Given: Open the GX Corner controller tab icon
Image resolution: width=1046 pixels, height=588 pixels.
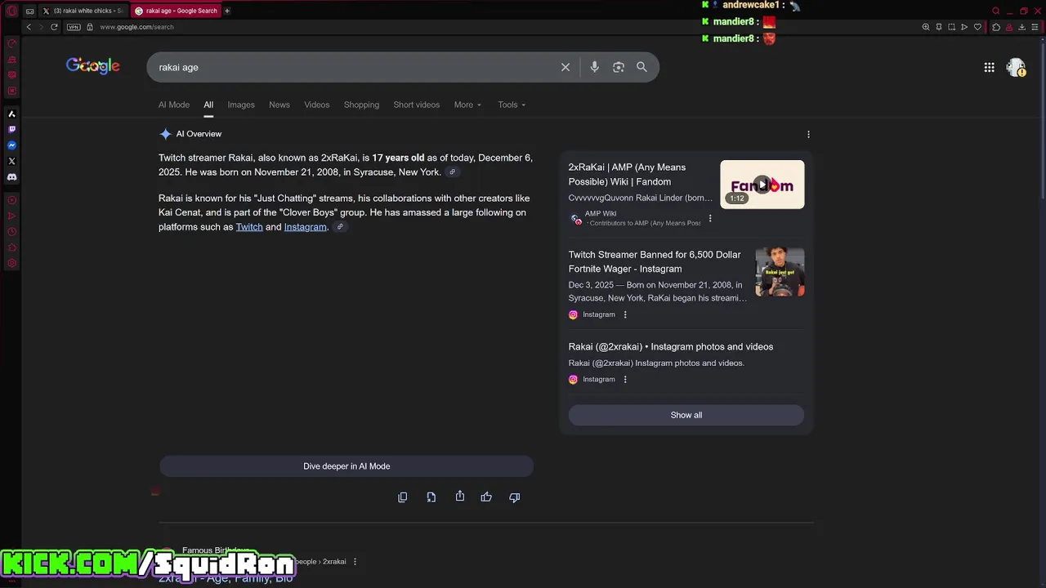Looking at the screenshot, I should [30, 11].
